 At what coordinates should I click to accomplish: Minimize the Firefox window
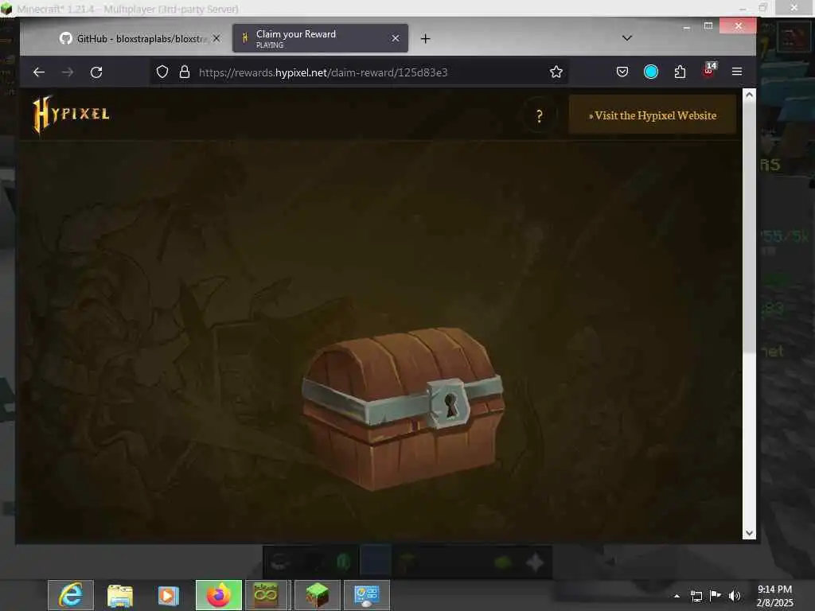tap(687, 26)
